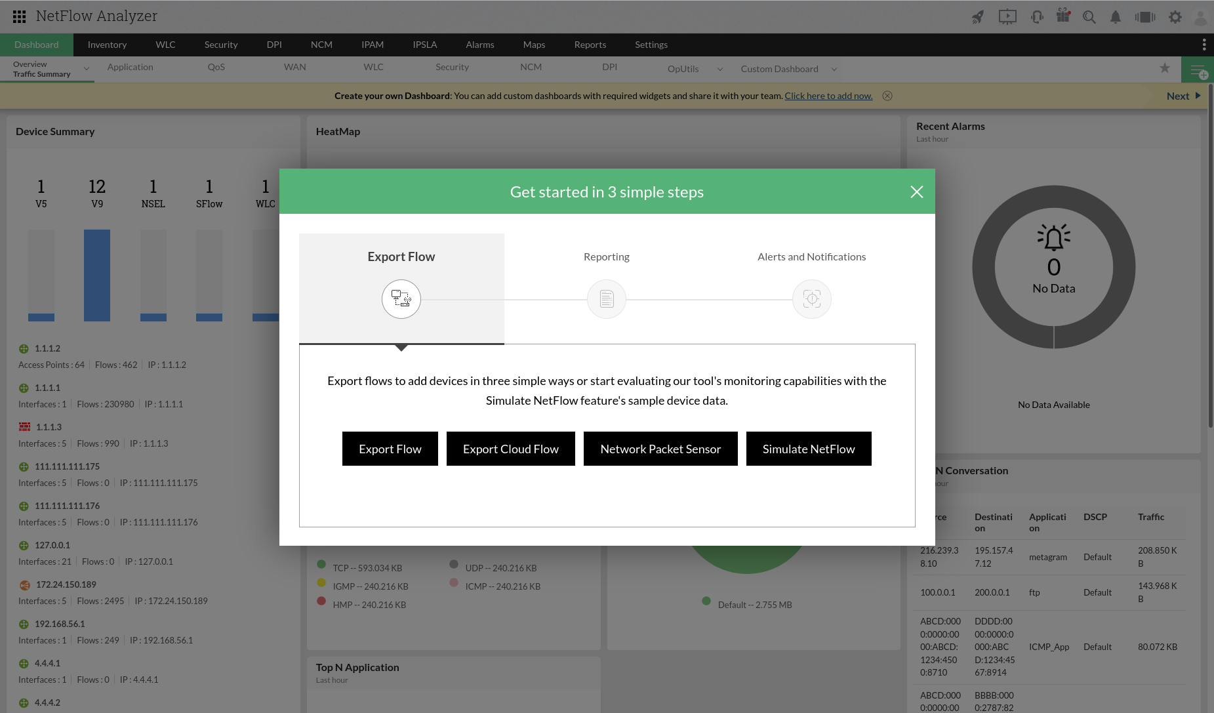Click the page vertical scrollbar

point(1211,256)
